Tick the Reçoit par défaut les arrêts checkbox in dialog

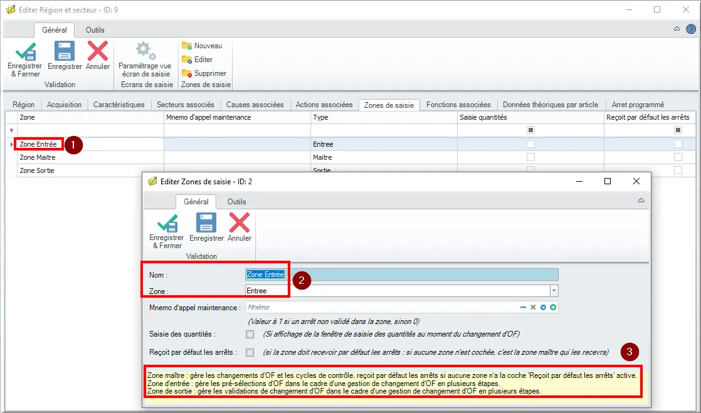coord(250,353)
